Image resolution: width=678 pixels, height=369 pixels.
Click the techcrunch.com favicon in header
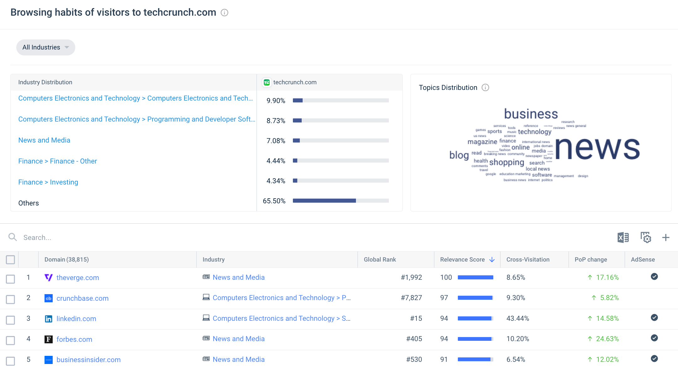(x=267, y=82)
